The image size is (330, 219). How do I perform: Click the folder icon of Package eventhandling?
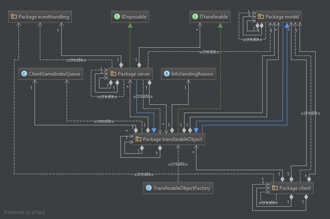(x=14, y=16)
